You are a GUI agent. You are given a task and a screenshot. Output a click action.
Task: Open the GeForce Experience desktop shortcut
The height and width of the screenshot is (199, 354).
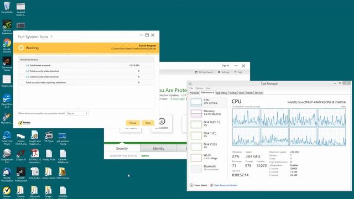[x=7, y=27]
